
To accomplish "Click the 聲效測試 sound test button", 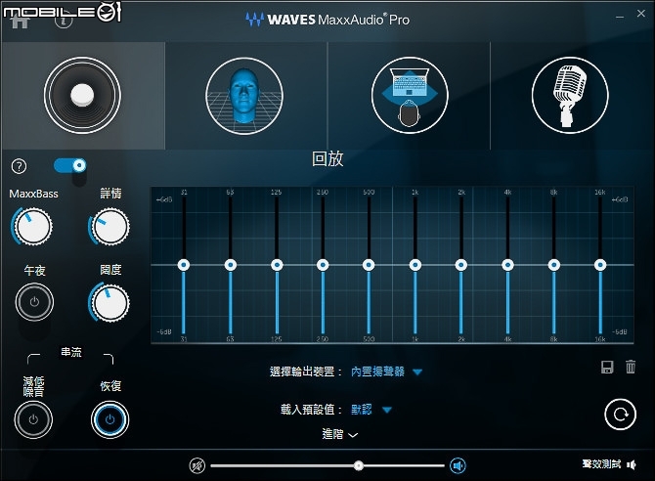I will (609, 464).
